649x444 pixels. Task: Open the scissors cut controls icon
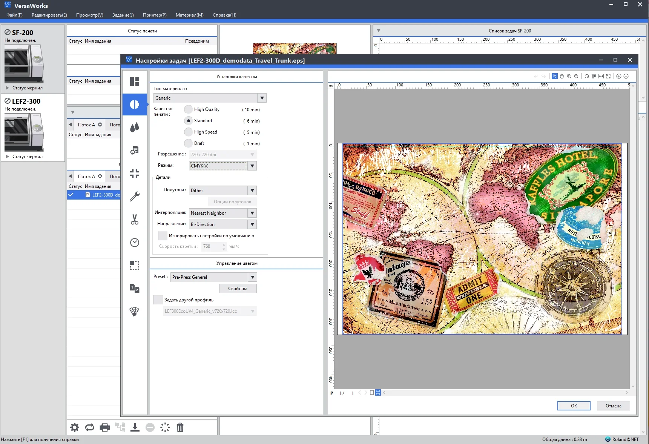135,220
